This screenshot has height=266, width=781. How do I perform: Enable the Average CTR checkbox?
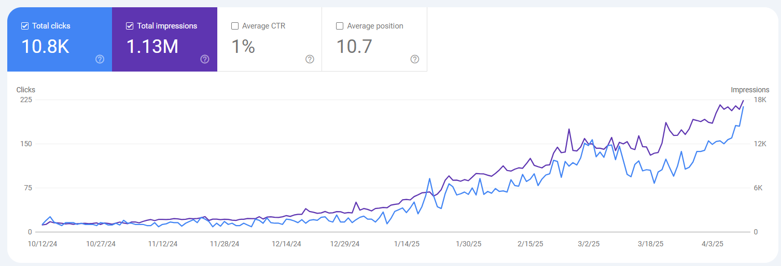pyautogui.click(x=235, y=26)
